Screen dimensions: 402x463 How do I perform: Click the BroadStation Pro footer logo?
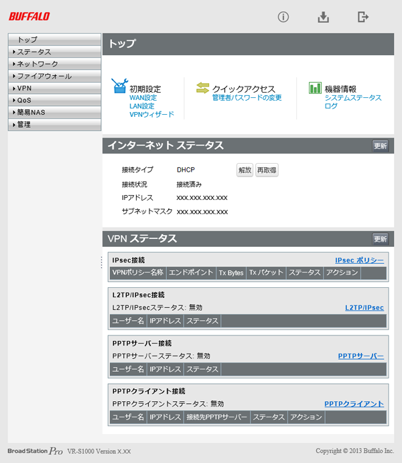pos(35,451)
